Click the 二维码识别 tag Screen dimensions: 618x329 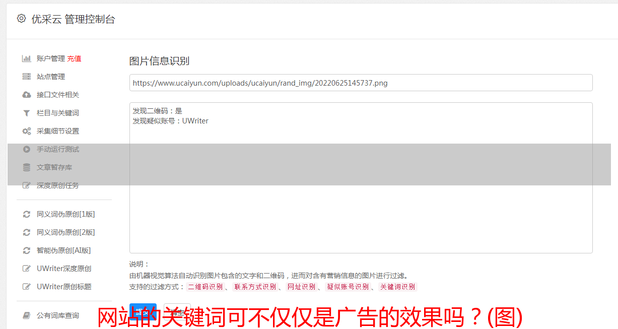point(205,287)
